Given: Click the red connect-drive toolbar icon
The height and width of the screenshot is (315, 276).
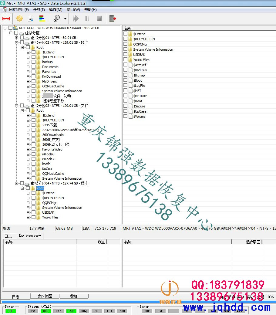Looking at the screenshot, I should (6, 19).
